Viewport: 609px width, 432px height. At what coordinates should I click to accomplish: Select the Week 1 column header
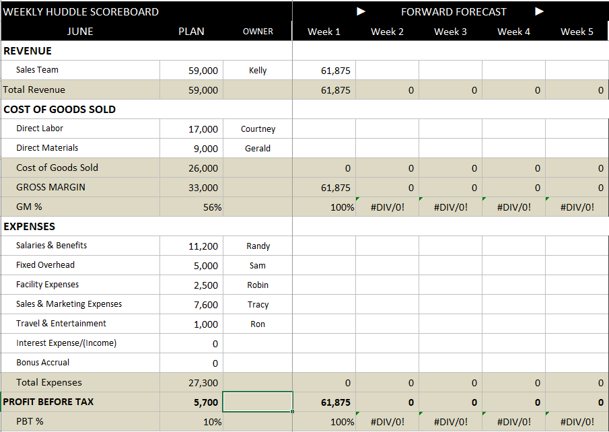pyautogui.click(x=324, y=32)
